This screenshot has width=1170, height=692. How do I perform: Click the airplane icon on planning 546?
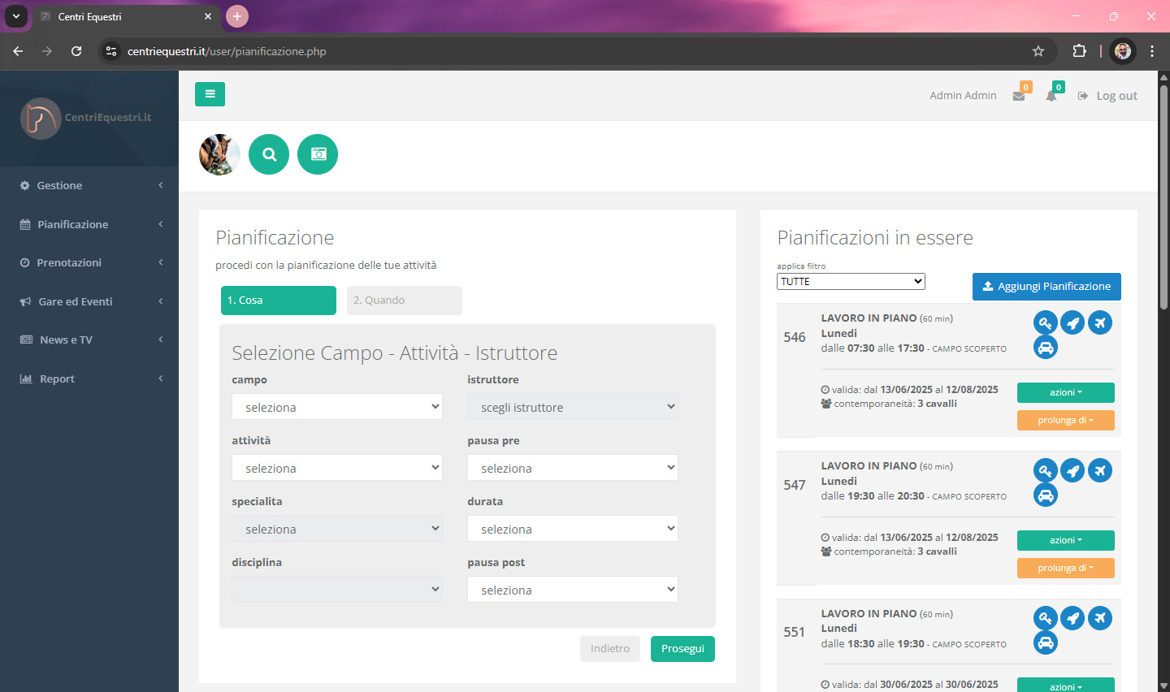1100,323
